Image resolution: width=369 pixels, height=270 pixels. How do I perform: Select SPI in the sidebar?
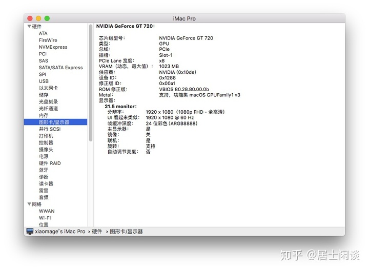point(43,74)
